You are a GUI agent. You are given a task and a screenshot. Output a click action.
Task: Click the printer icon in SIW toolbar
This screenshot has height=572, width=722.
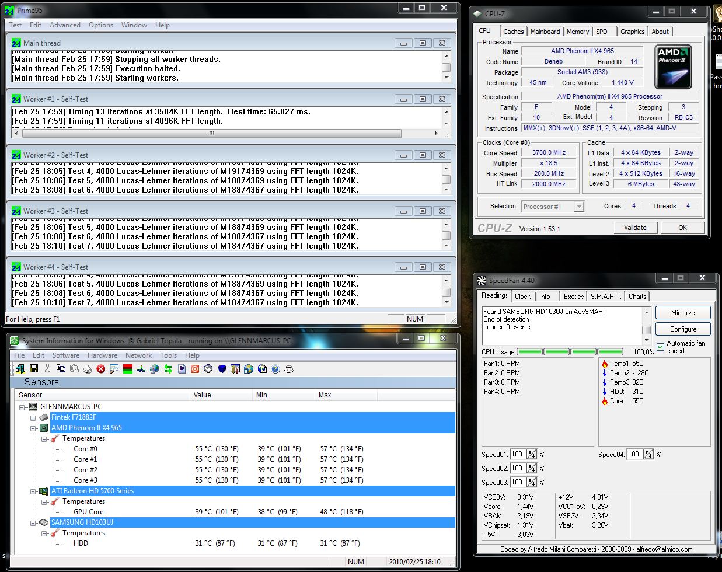88,369
